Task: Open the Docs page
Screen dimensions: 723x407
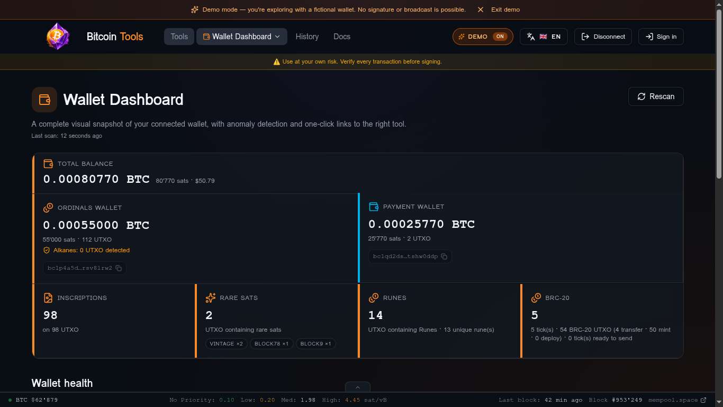Action: pyautogui.click(x=342, y=37)
